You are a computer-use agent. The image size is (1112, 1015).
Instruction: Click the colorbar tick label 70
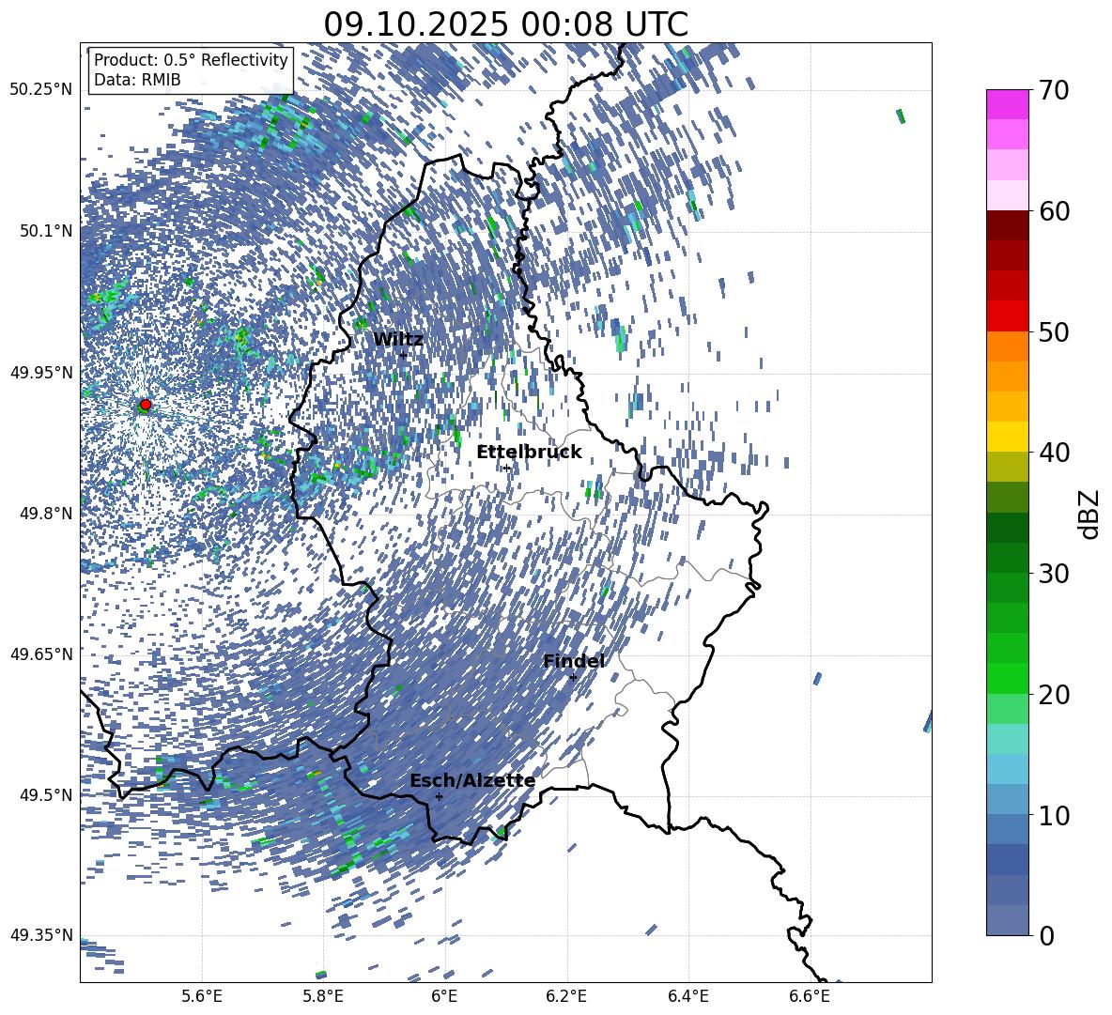pyautogui.click(x=1055, y=90)
